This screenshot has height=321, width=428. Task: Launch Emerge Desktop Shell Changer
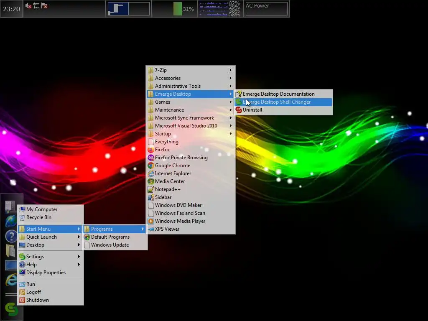283,102
